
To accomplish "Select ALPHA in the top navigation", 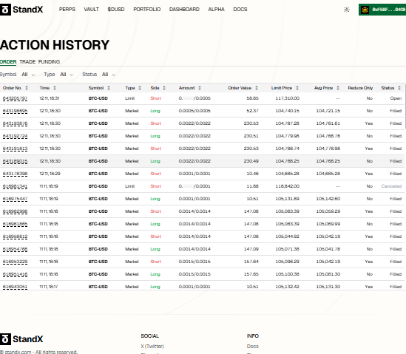I will pyautogui.click(x=216, y=10).
